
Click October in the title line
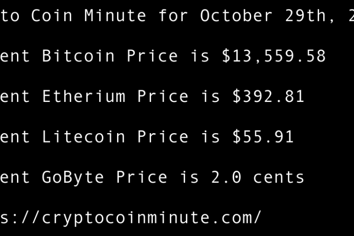[x=236, y=16]
